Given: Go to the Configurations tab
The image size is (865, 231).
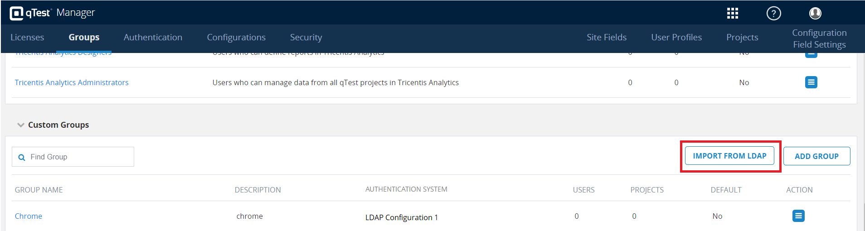Looking at the screenshot, I should tap(236, 38).
